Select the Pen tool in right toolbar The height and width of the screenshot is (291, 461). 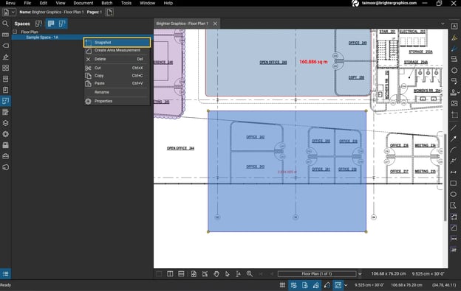454,49
